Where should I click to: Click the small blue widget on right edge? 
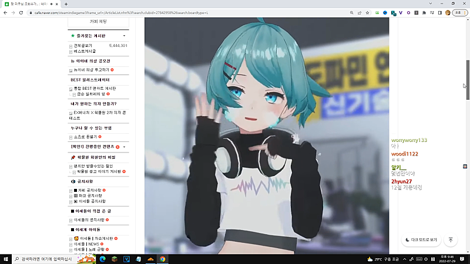point(465,167)
